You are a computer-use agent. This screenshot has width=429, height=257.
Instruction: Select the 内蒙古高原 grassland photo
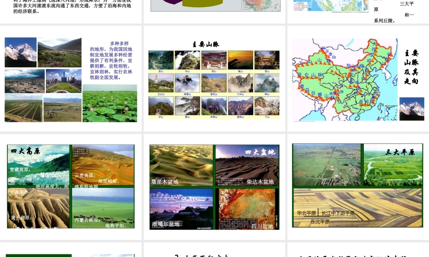coord(103,208)
